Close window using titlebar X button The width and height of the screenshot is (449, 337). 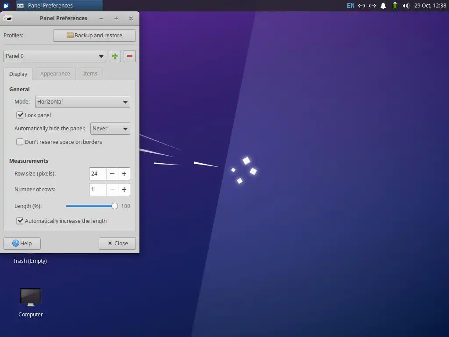[131, 18]
